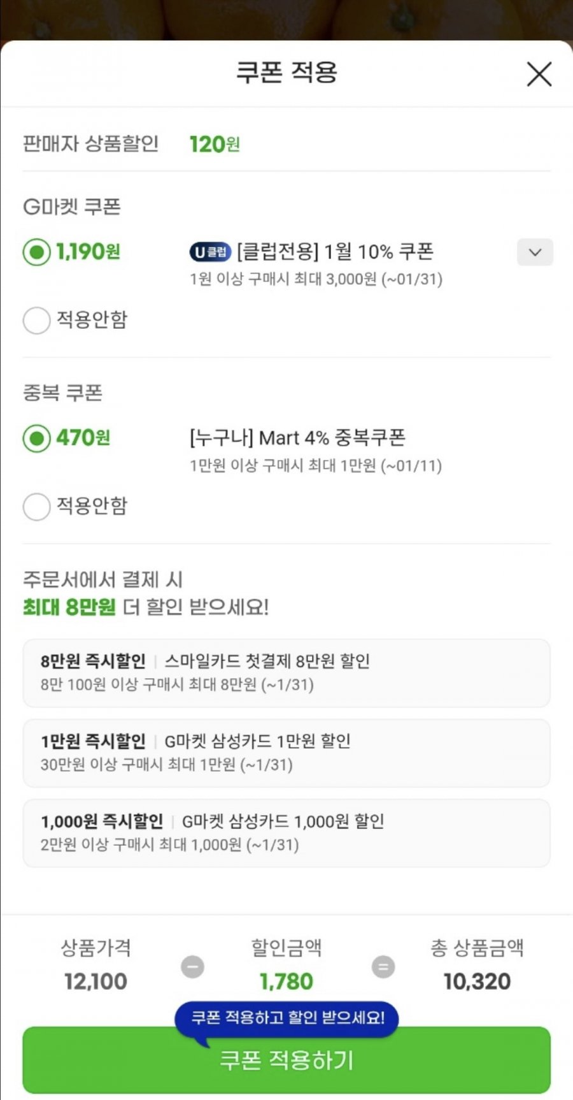Viewport: 573px width, 1100px height.
Task: Tap the 할인금액 1,780 amount
Action: [x=286, y=981]
